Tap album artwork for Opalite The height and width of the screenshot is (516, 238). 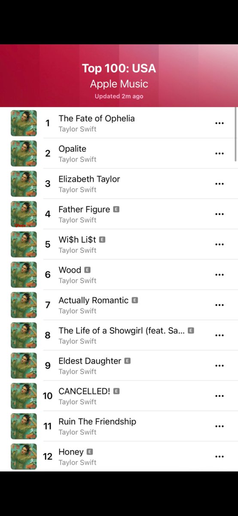(24, 154)
